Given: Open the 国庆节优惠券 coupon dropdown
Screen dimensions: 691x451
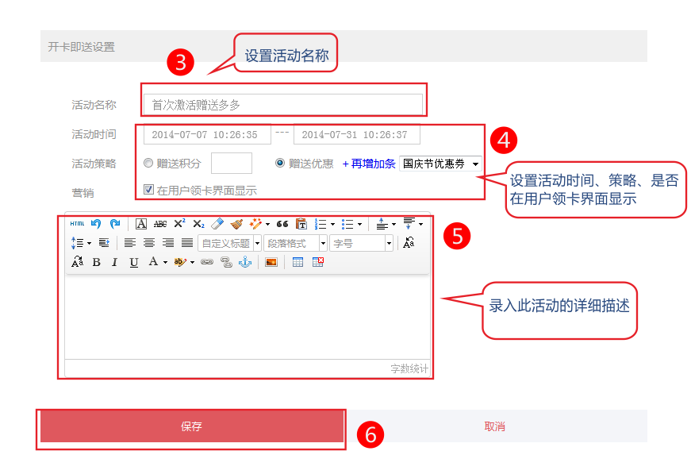Looking at the screenshot, I should [440, 164].
